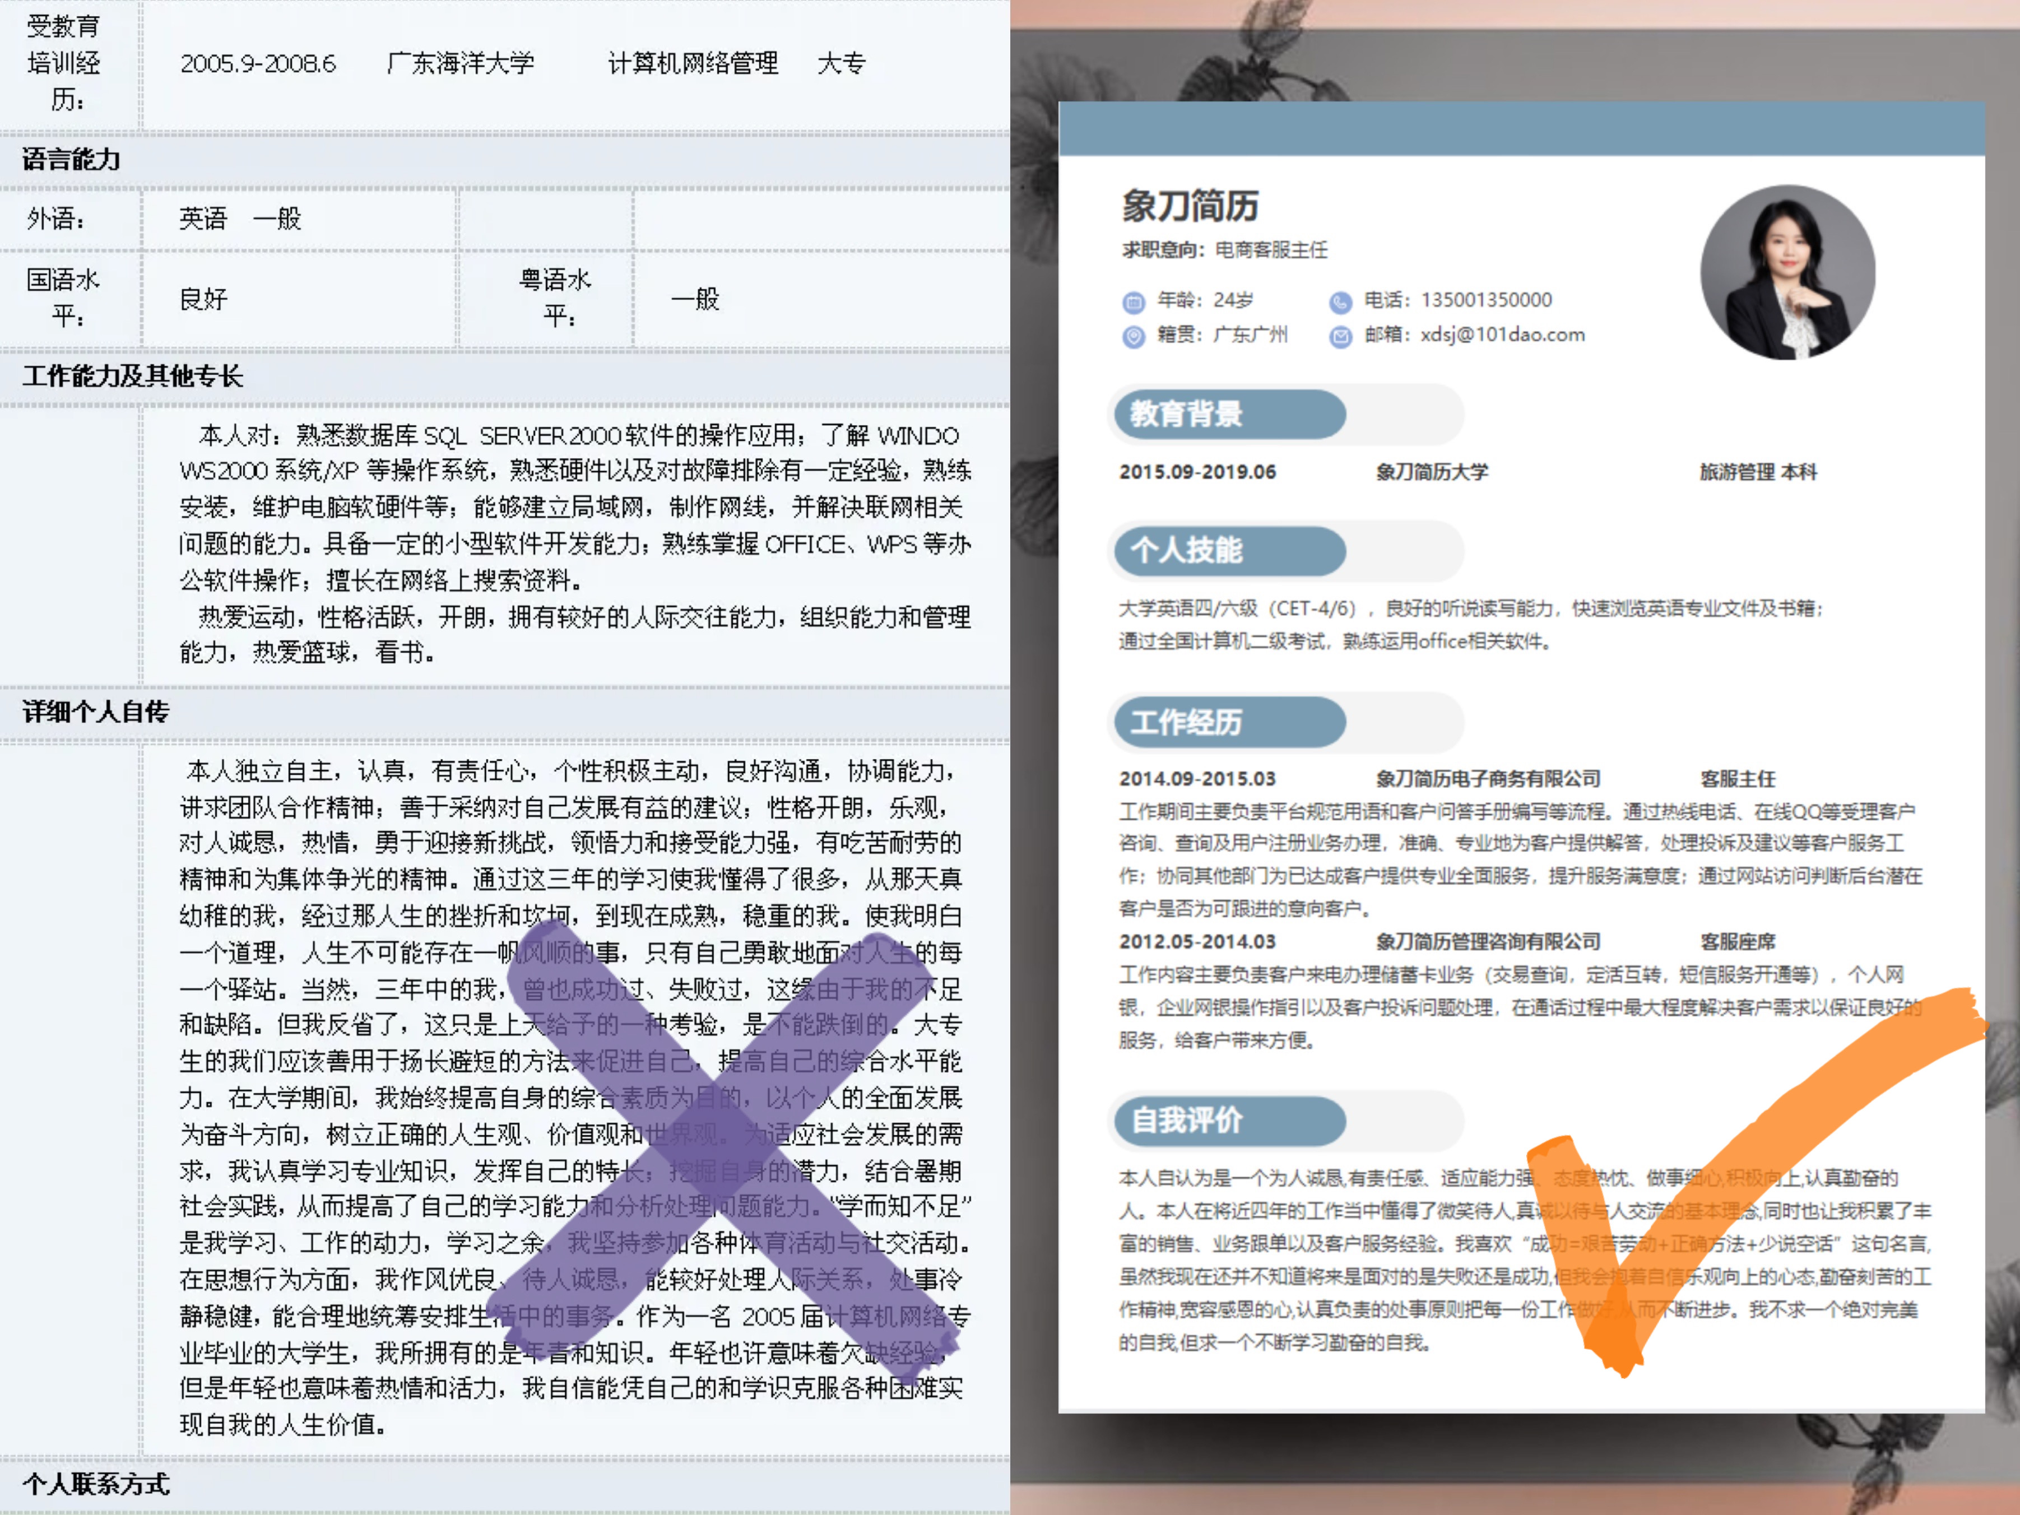This screenshot has height=1515, width=2020.
Task: Click the 大专 degree text
Action: pyautogui.click(x=841, y=63)
